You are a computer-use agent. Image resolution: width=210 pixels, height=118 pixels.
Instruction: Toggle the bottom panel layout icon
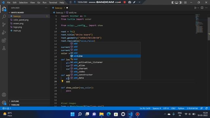point(177,3)
